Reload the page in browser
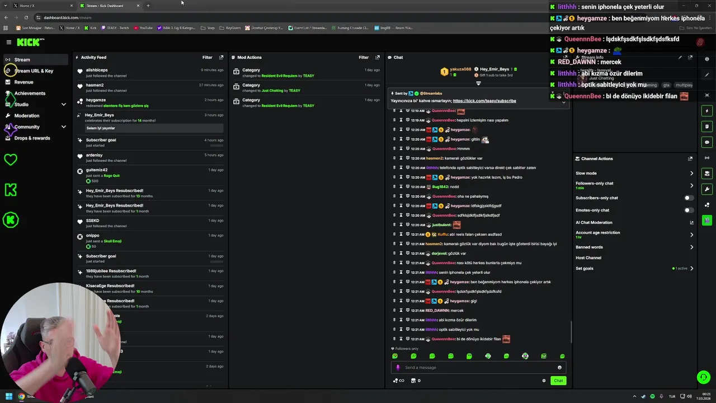The image size is (716, 403). point(26,17)
